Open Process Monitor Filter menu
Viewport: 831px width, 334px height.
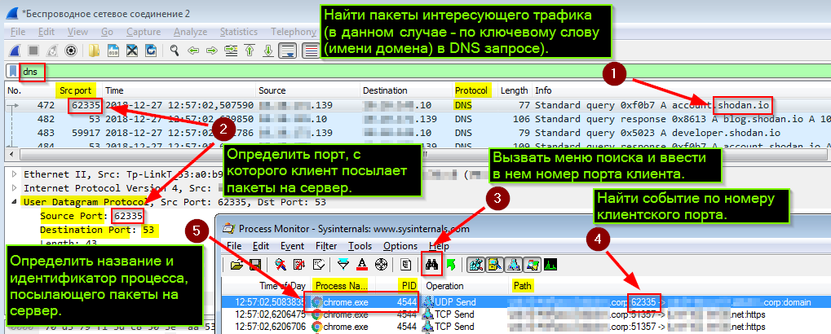[326, 246]
